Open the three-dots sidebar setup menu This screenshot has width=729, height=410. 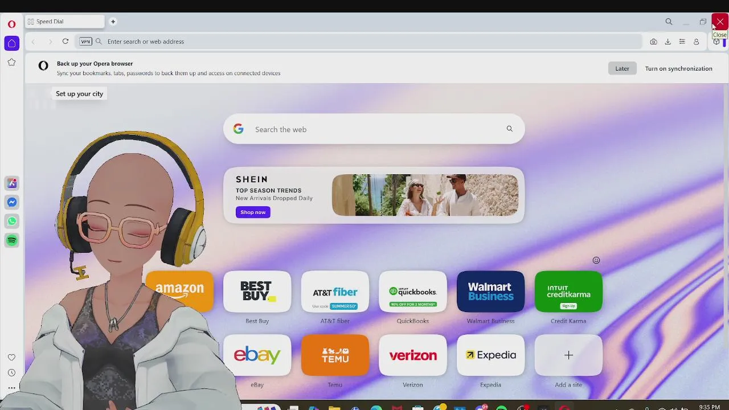click(x=11, y=388)
